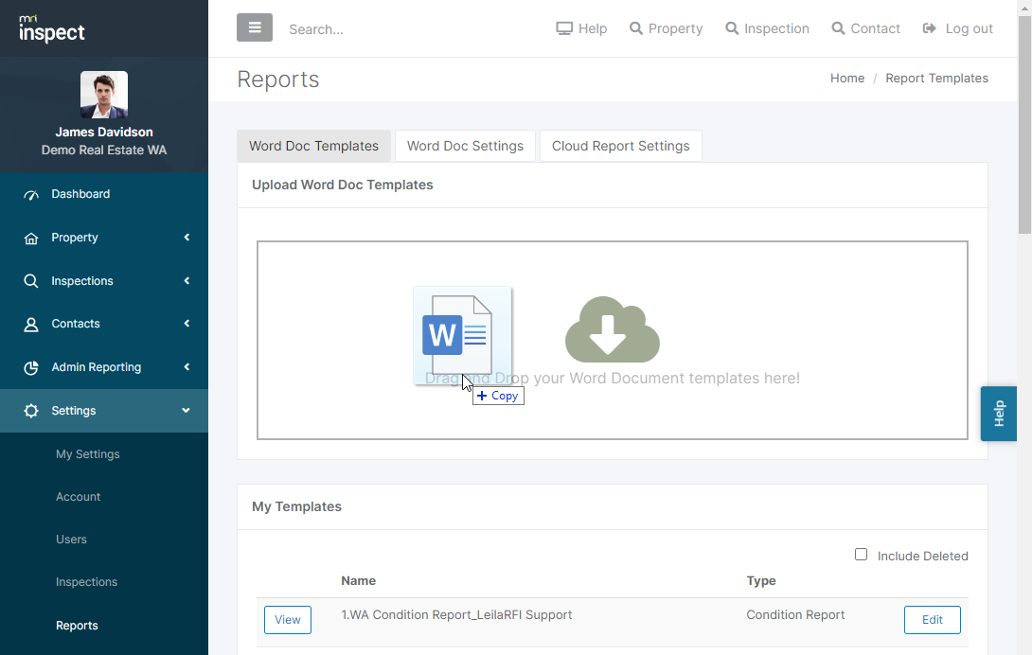
Task: Click the page vertical scrollbar thumb
Action: (1024, 125)
